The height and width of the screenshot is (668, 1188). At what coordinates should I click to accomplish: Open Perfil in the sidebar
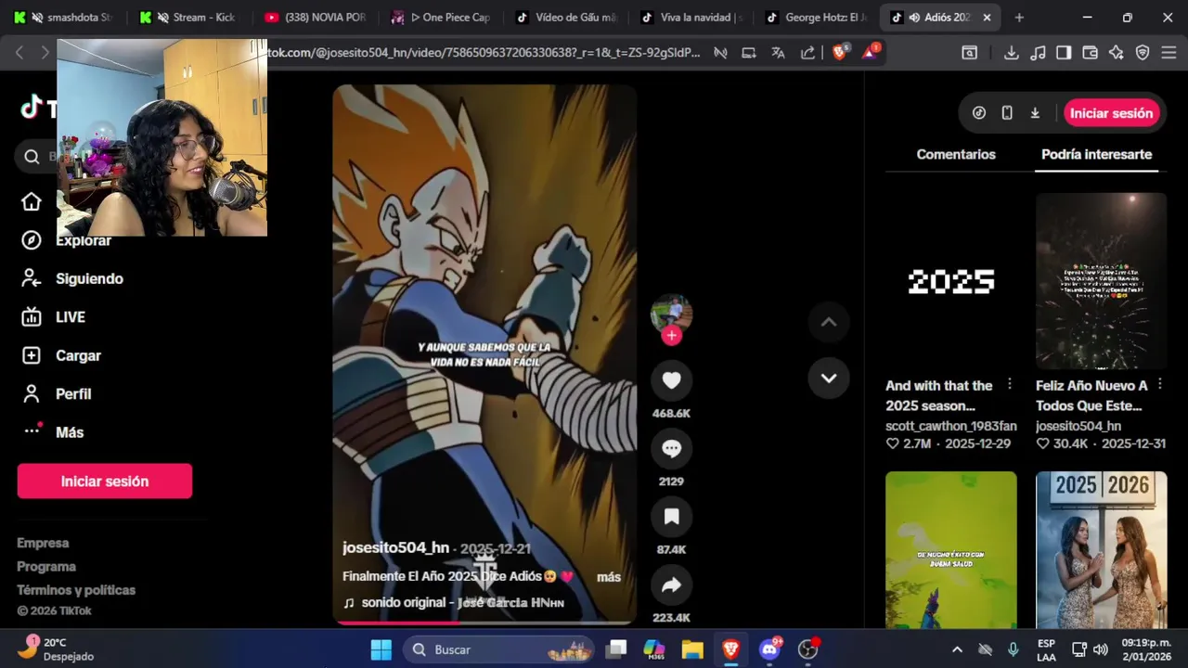pos(56,394)
